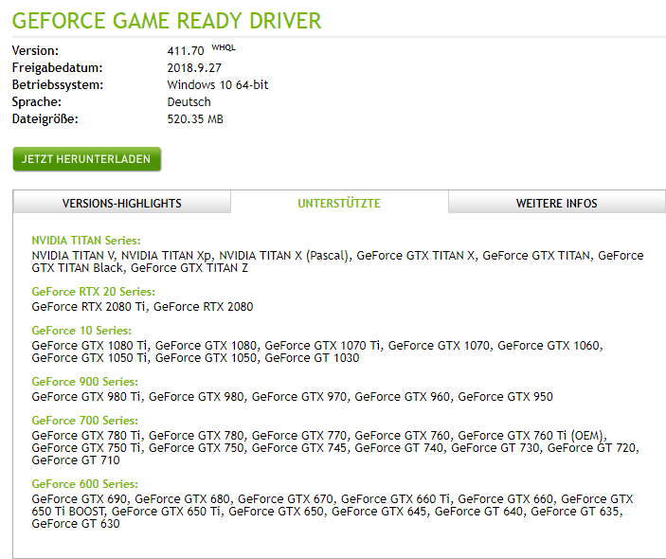Click the NVIDIA TITAN Series heading
The image size is (666, 559).
click(86, 241)
